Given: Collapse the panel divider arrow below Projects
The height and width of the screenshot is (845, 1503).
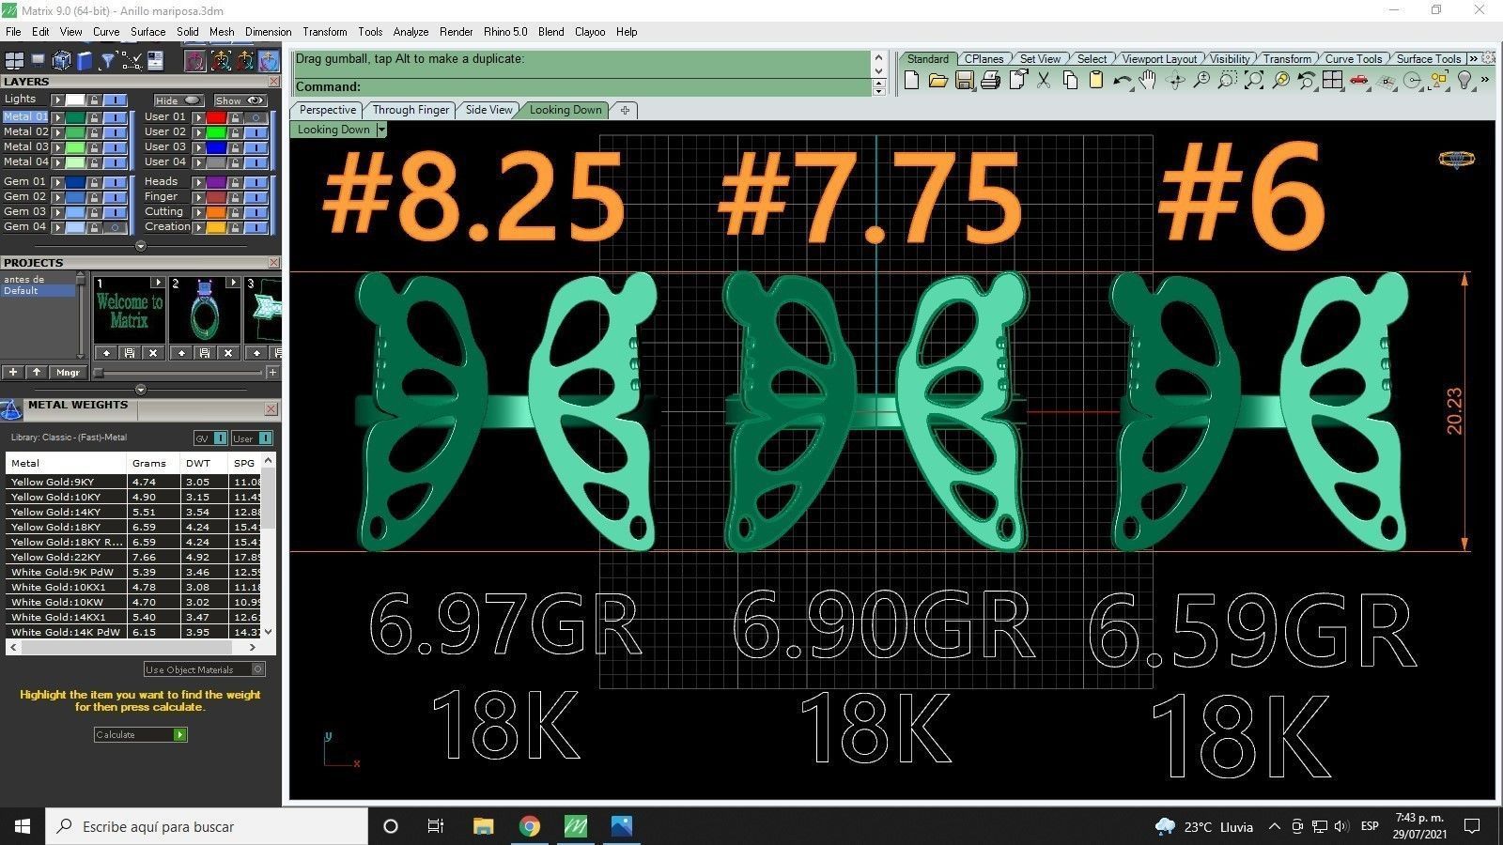Looking at the screenshot, I should [140, 390].
